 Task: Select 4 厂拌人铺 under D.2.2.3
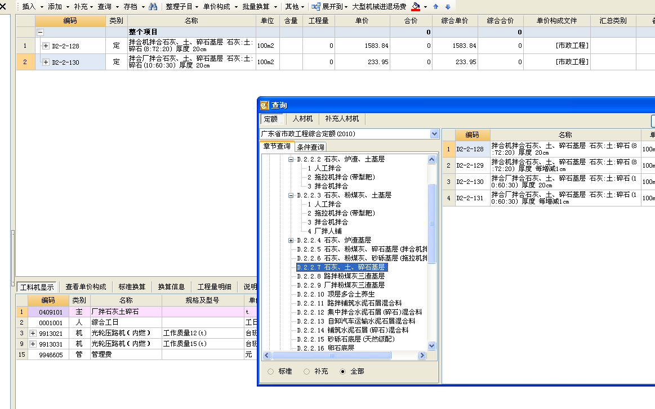click(x=324, y=231)
